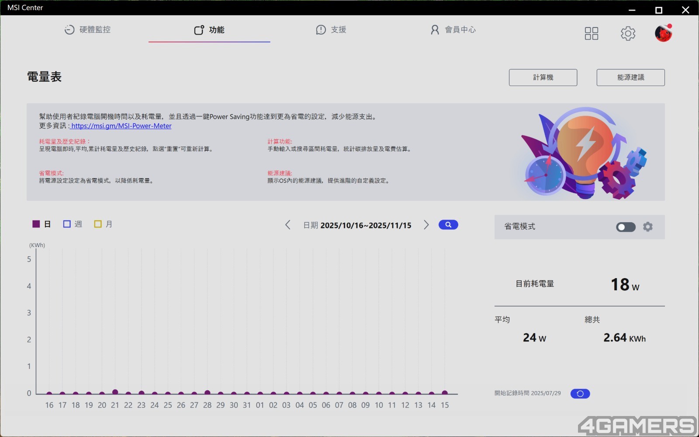
Task: Reset the recording with refresh icon
Action: click(580, 394)
